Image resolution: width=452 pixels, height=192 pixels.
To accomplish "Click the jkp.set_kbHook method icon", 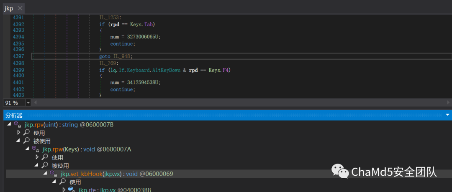I will pyautogui.click(x=54, y=174).
